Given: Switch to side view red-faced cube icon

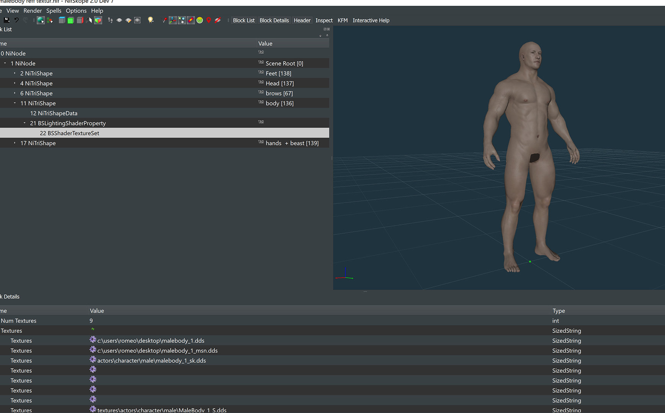Looking at the screenshot, I should (80, 20).
